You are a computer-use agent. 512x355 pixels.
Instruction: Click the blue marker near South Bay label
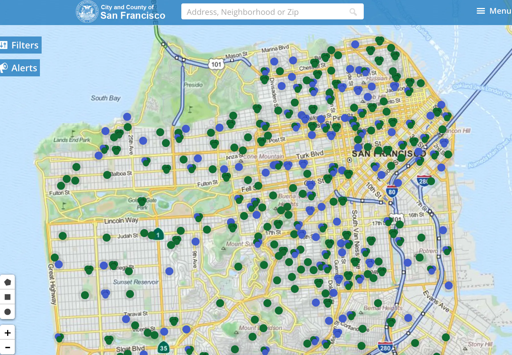[x=127, y=117]
